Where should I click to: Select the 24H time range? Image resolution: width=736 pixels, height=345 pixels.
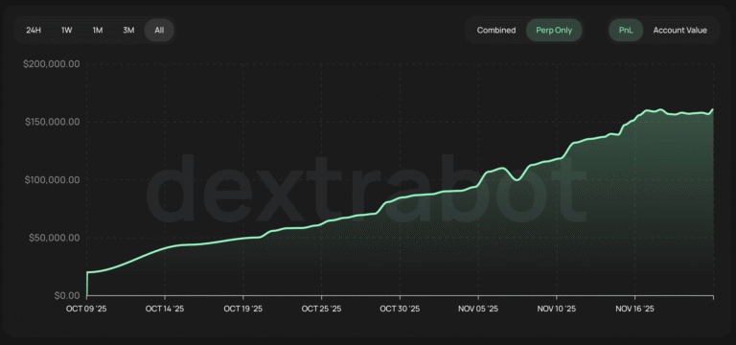pyautogui.click(x=34, y=31)
